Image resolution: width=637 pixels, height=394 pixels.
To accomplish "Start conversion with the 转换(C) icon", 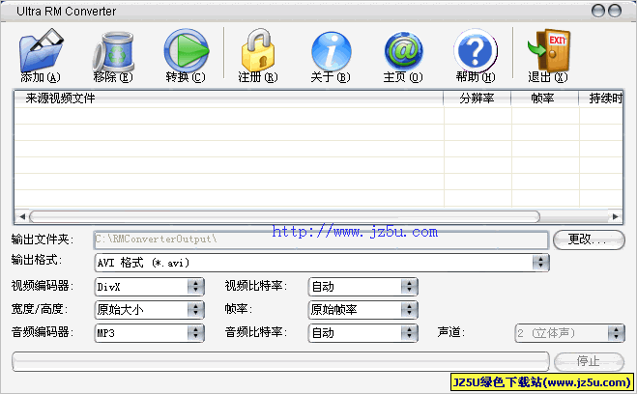I will pos(186,50).
